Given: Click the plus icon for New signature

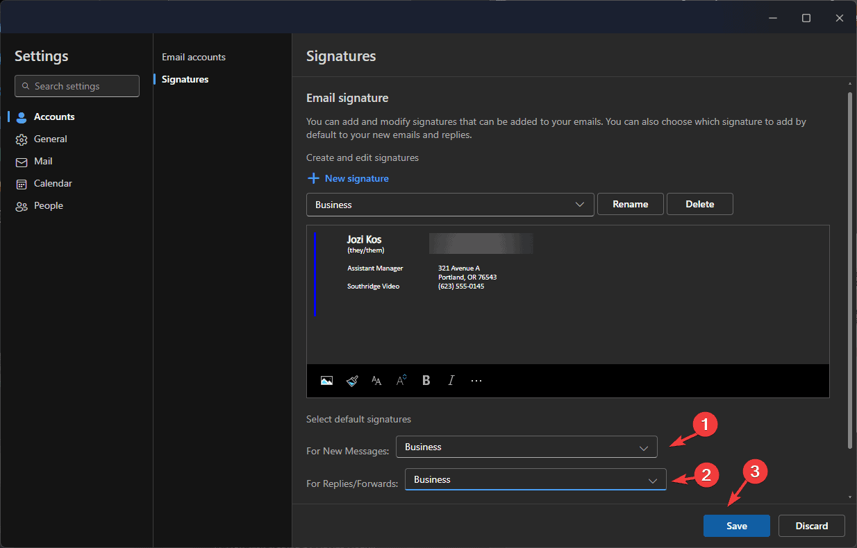Looking at the screenshot, I should 313,178.
